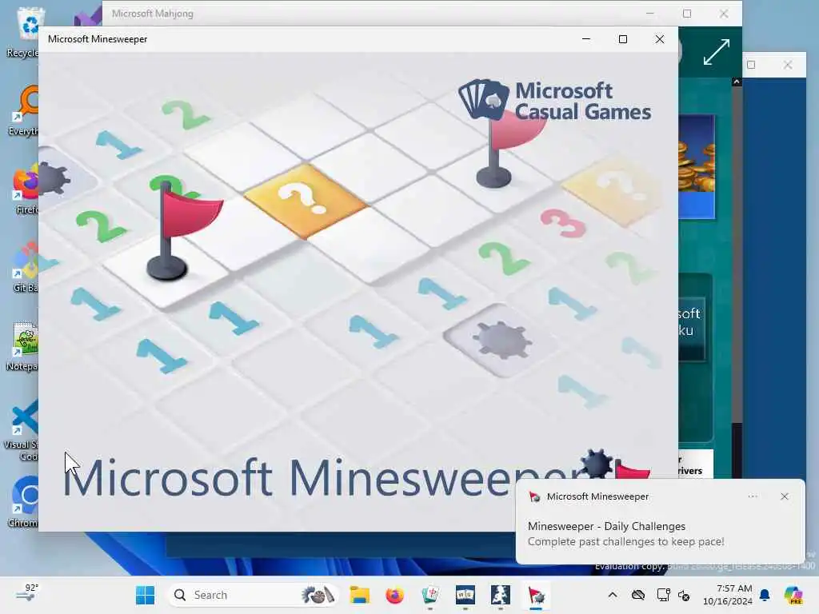Switch to Mahjong tiles taskbar icon
Viewport: 819px width, 614px height.
[x=429, y=595]
